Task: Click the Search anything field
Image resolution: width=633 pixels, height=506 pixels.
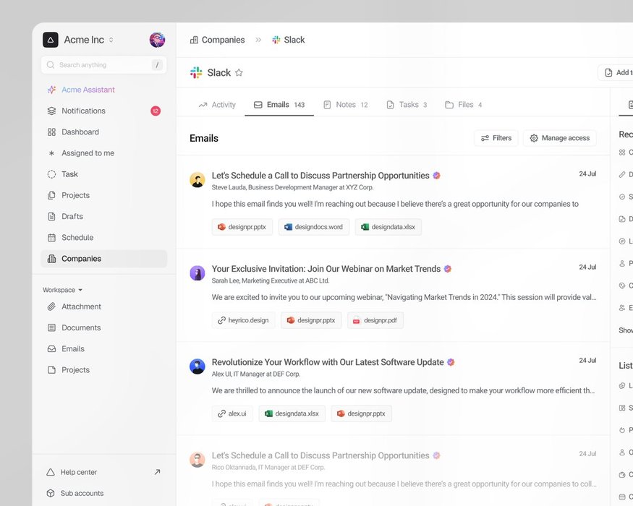Action: click(103, 65)
